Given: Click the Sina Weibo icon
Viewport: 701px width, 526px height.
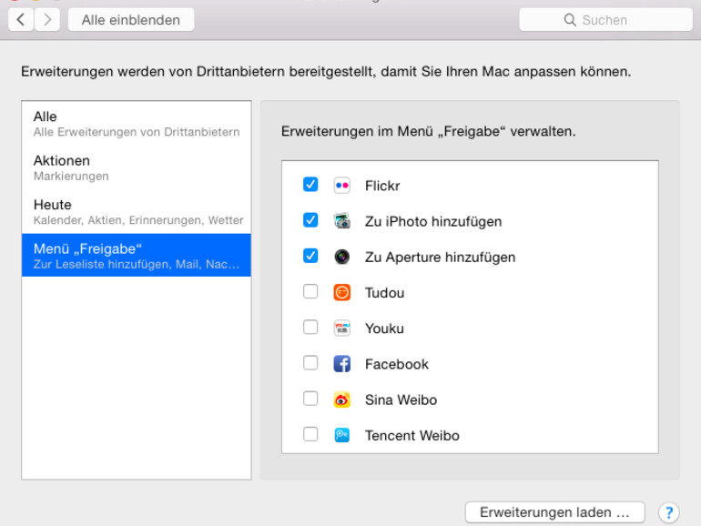Looking at the screenshot, I should (x=342, y=400).
